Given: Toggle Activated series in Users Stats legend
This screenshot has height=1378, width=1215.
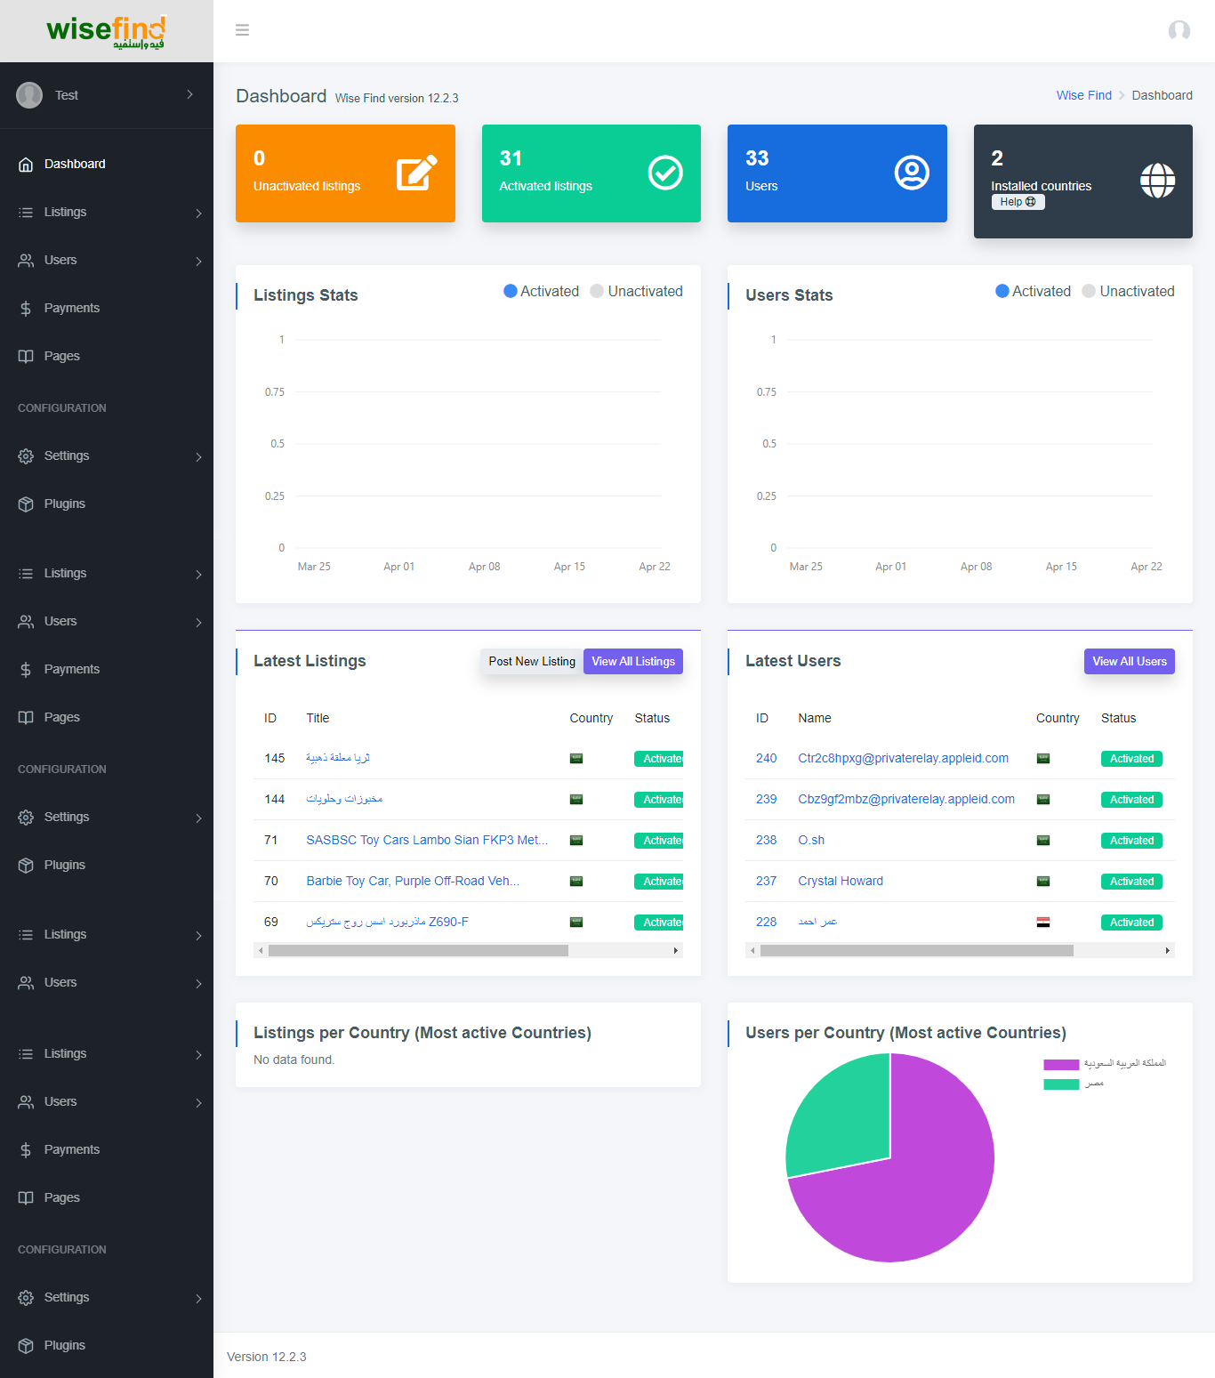Looking at the screenshot, I should [x=1033, y=291].
